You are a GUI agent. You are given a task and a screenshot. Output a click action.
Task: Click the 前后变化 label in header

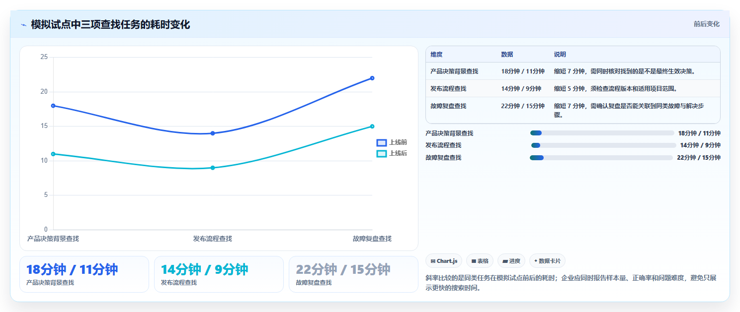706,24
